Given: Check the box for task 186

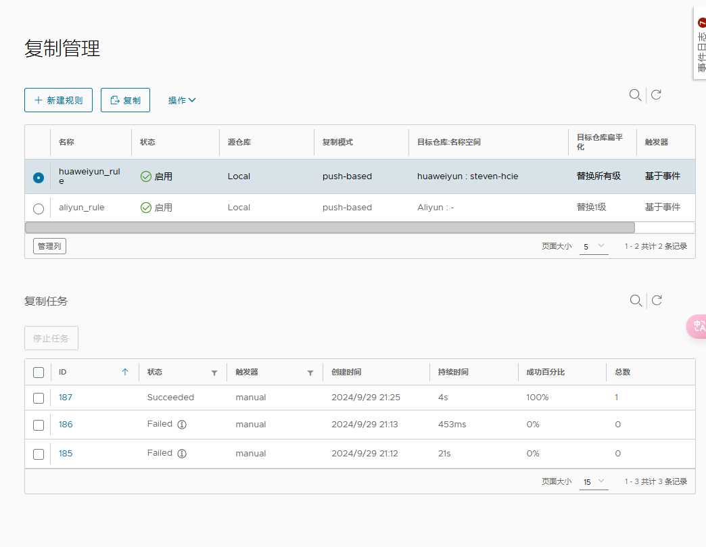Looking at the screenshot, I should click(x=39, y=425).
